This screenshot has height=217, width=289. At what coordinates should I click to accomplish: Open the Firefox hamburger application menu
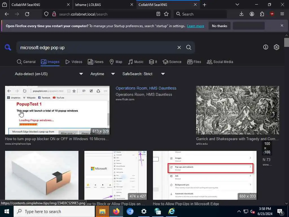point(282,14)
